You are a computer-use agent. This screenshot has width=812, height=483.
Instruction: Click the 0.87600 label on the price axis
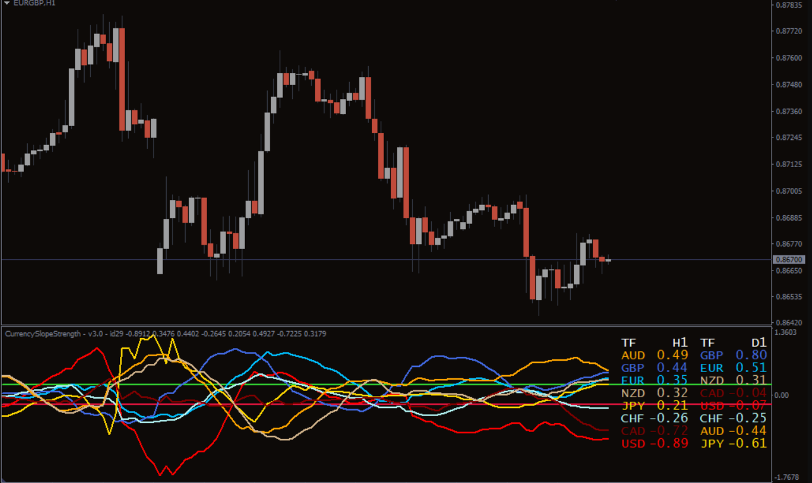click(x=788, y=58)
